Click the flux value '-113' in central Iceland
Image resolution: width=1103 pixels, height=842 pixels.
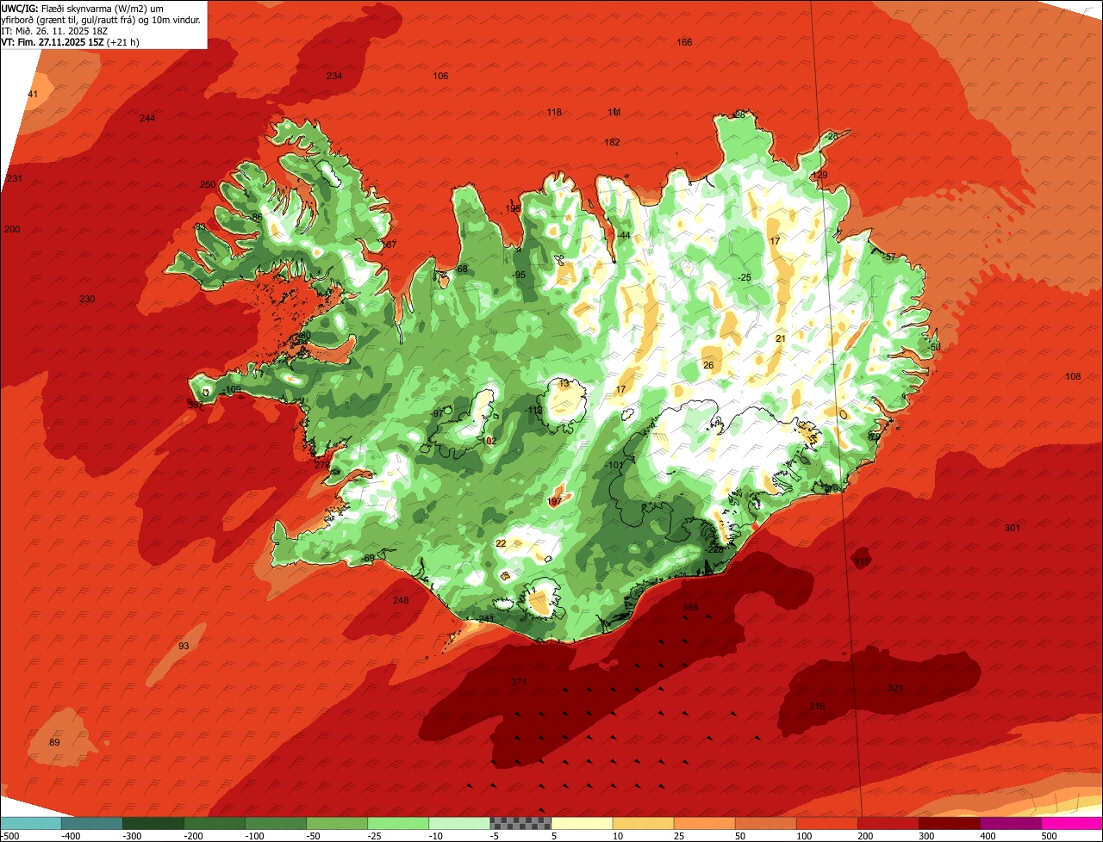(x=534, y=411)
